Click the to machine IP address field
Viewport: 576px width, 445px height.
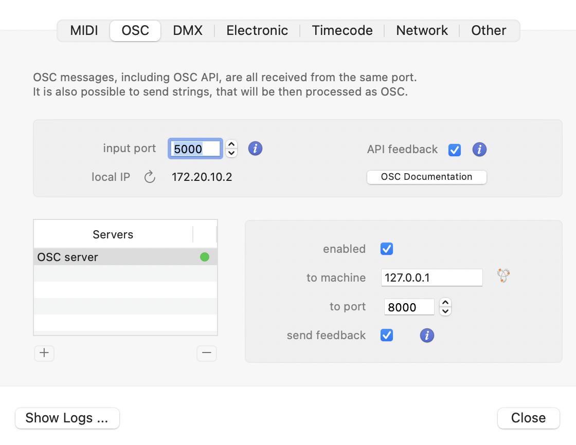[x=431, y=277]
